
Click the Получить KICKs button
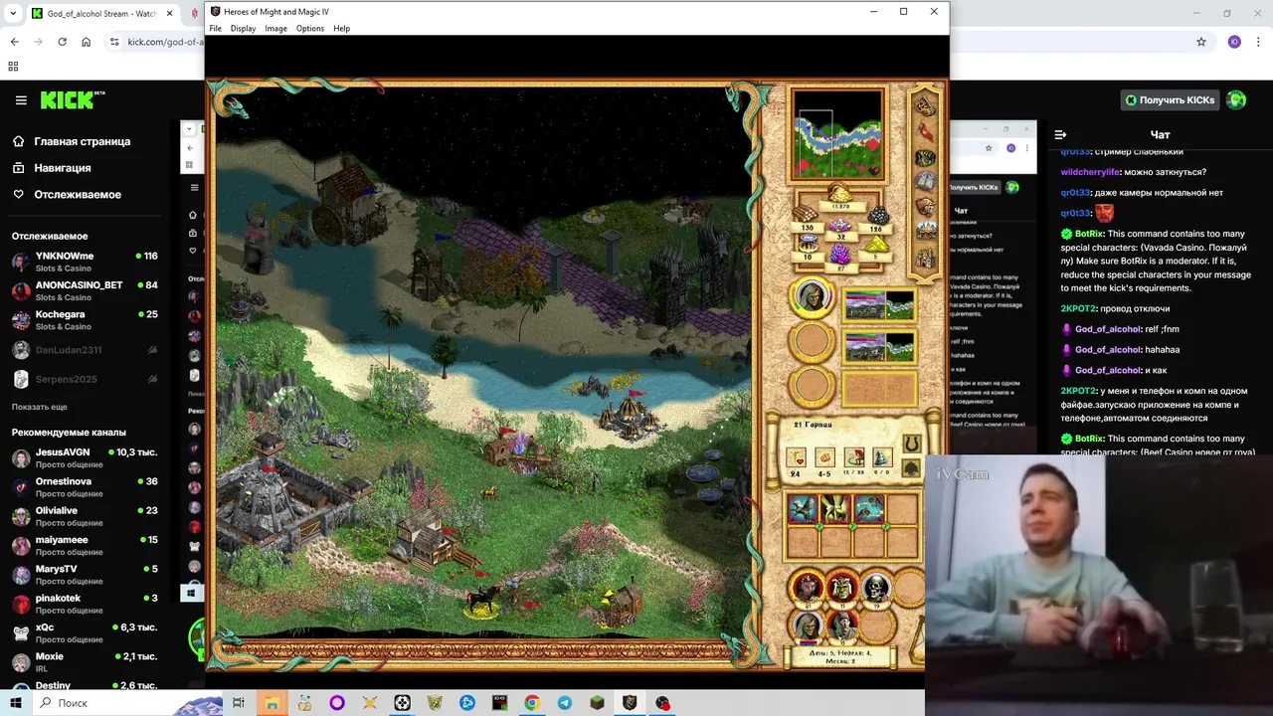(1170, 99)
